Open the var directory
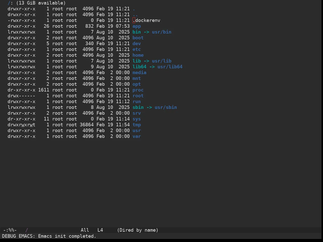Image resolution: width=323 pixels, height=242 pixels. point(137,136)
